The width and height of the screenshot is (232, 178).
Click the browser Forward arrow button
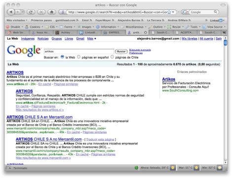click(18, 12)
